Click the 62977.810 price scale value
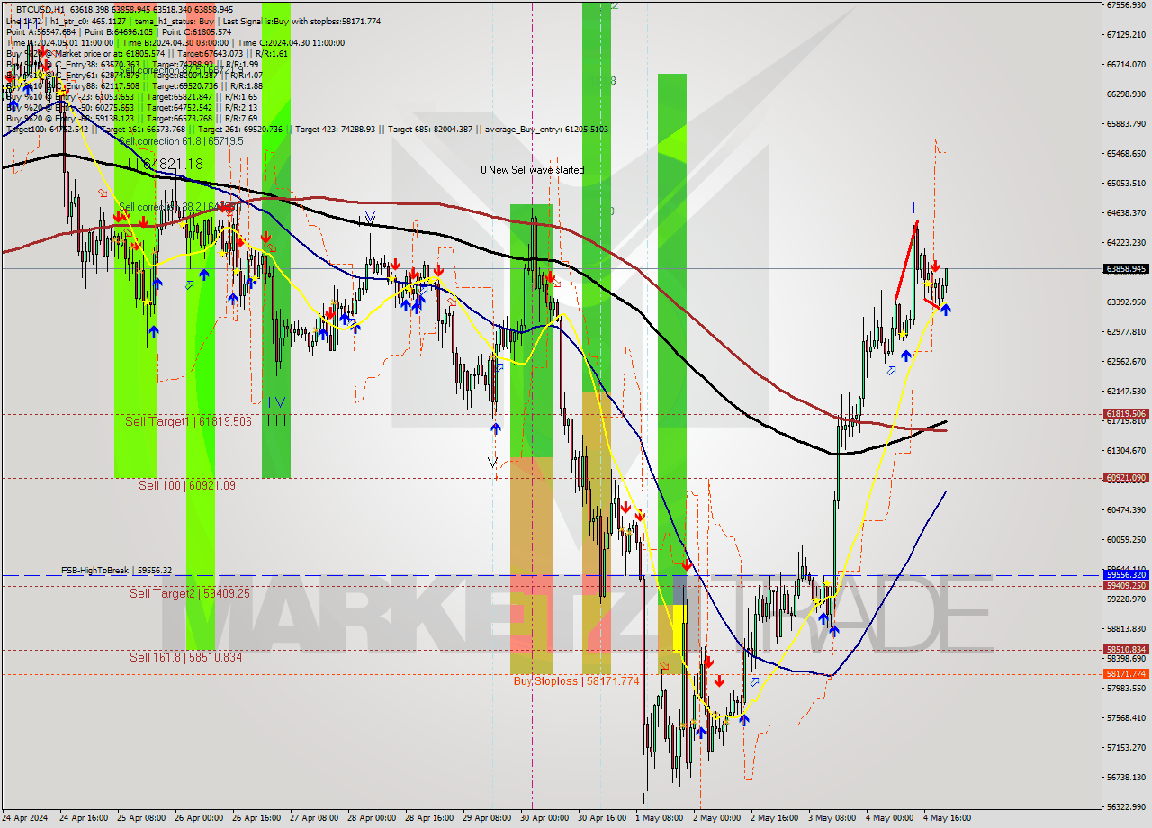 click(x=1126, y=331)
